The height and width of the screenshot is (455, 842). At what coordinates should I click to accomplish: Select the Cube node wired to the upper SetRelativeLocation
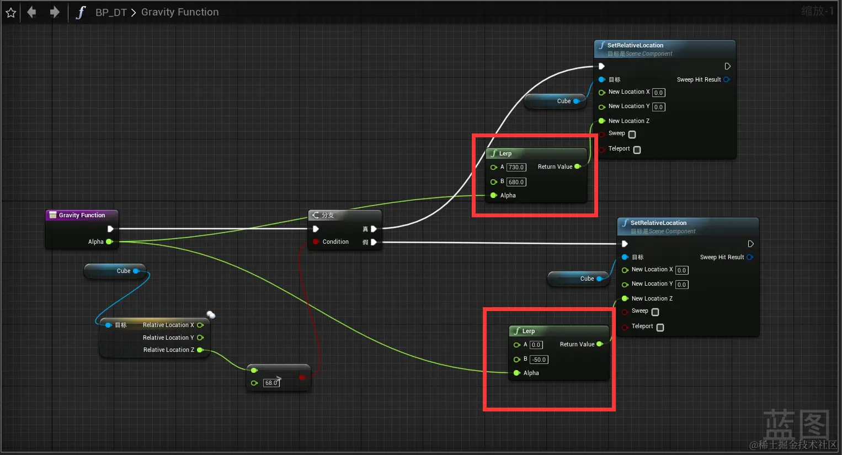click(x=555, y=101)
